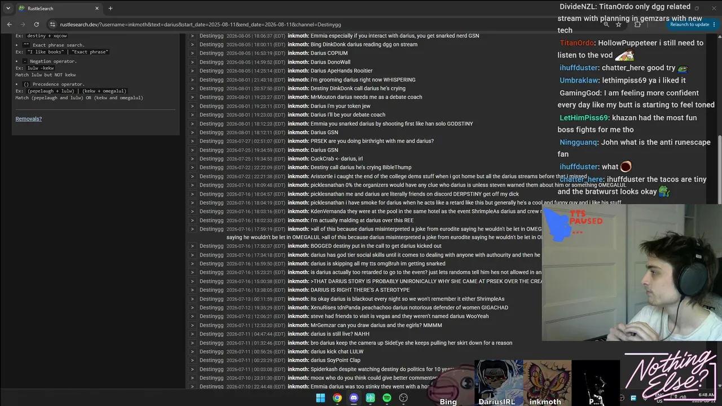Click the "Match lulw but NOT kekw" text
Viewport: 722px width, 406px height.
(x=46, y=75)
